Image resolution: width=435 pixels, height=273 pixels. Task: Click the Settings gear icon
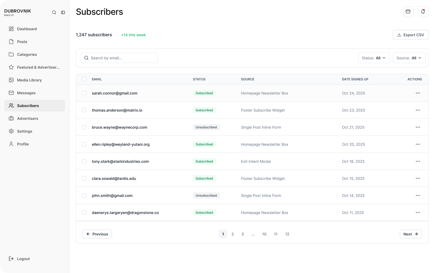[11, 131]
